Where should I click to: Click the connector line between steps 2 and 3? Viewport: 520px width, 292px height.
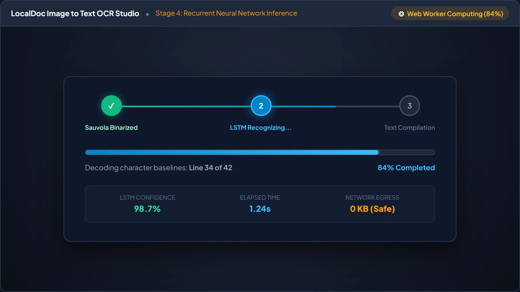click(x=335, y=106)
